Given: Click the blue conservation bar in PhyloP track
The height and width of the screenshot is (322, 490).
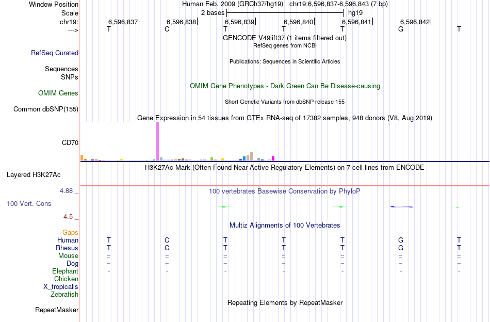Looking at the screenshot, I should (x=402, y=206).
